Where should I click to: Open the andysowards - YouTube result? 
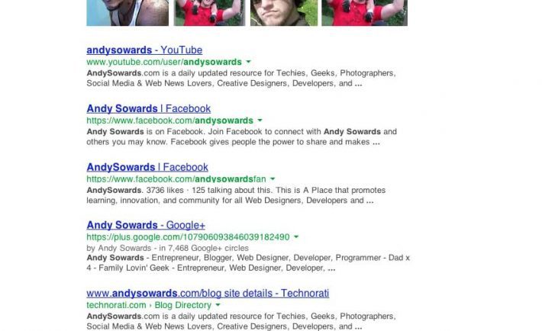tap(144, 50)
